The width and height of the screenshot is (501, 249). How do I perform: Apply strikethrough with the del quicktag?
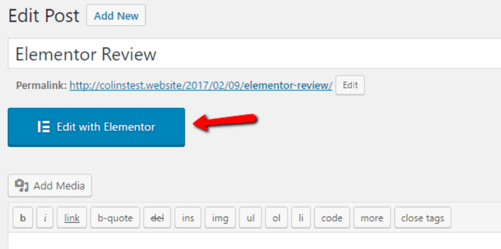click(x=157, y=218)
